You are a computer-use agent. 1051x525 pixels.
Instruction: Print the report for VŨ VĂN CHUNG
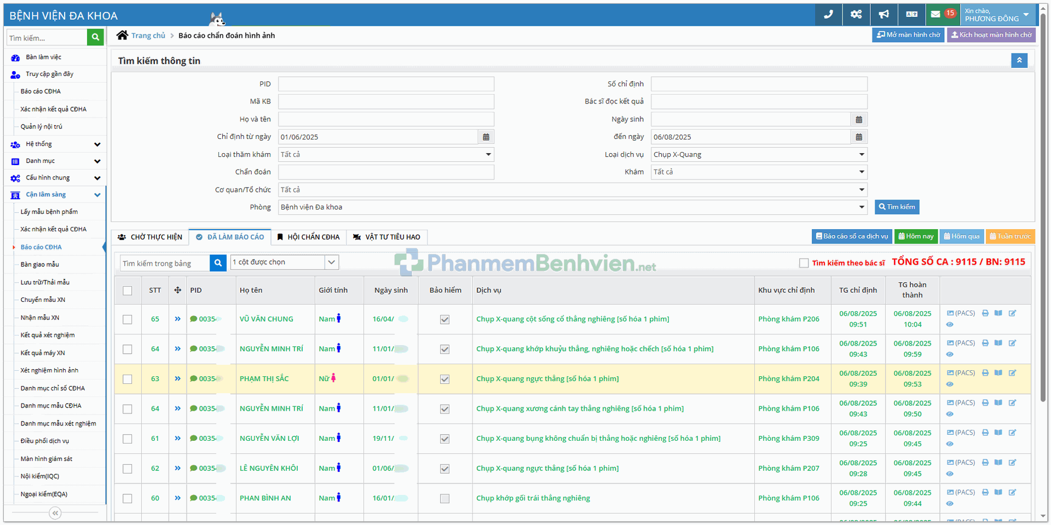coord(985,313)
